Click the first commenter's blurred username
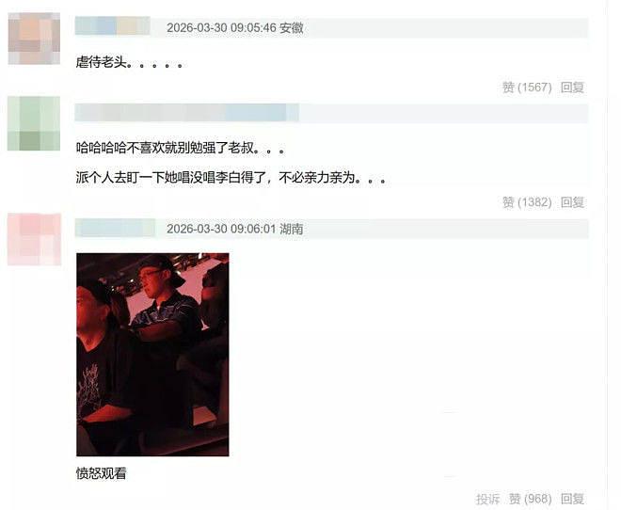 (x=113, y=26)
